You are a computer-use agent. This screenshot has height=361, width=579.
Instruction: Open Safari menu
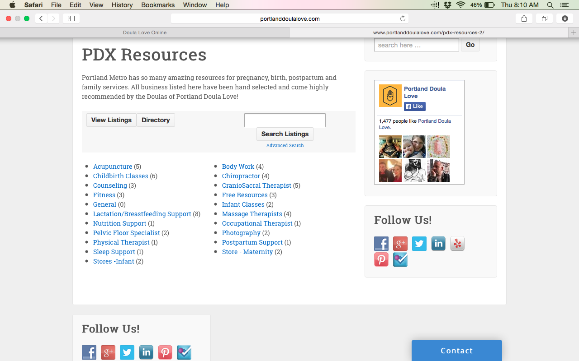point(33,5)
